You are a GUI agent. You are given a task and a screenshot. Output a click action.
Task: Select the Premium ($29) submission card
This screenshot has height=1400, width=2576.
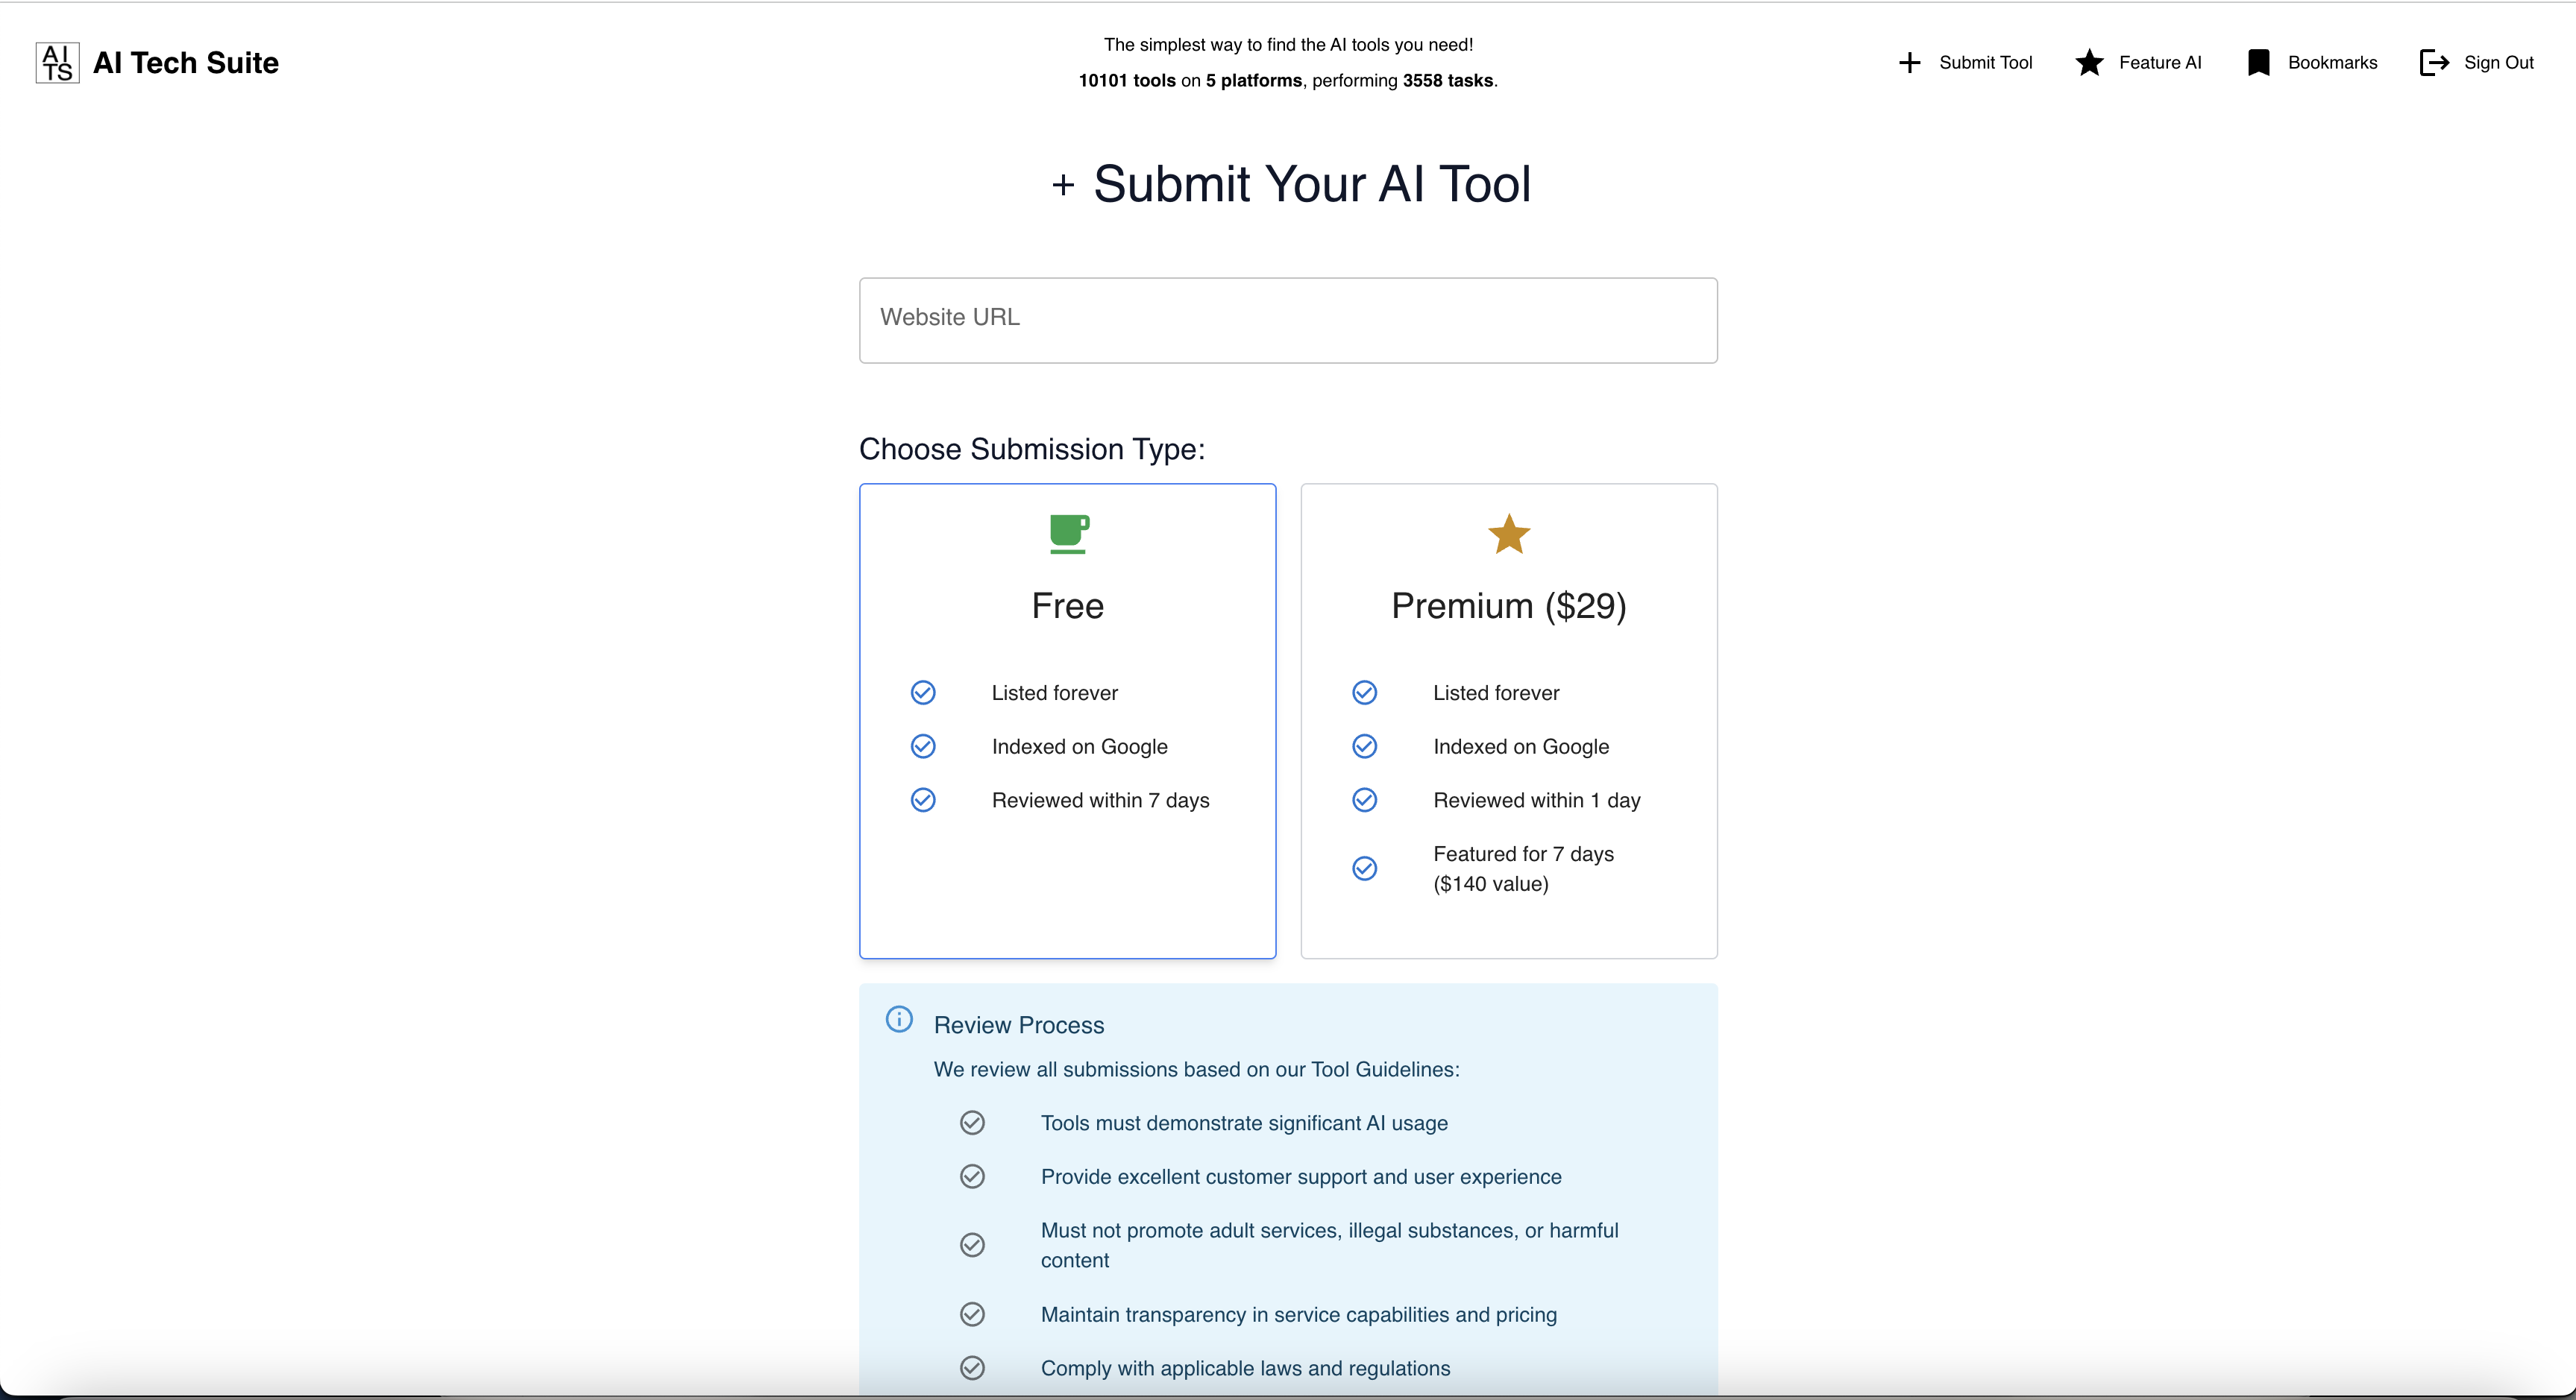click(1508, 605)
